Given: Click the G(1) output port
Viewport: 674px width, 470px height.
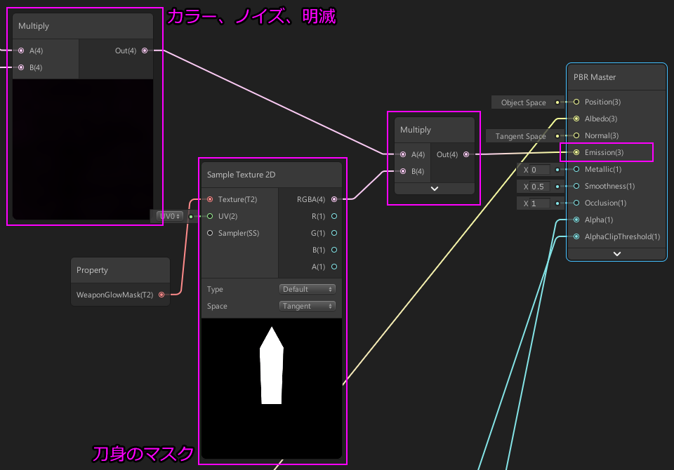Looking at the screenshot, I should tap(334, 234).
